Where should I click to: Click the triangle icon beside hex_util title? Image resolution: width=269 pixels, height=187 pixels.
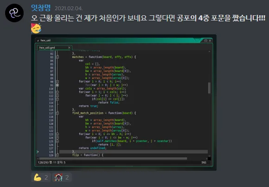coord(38,41)
